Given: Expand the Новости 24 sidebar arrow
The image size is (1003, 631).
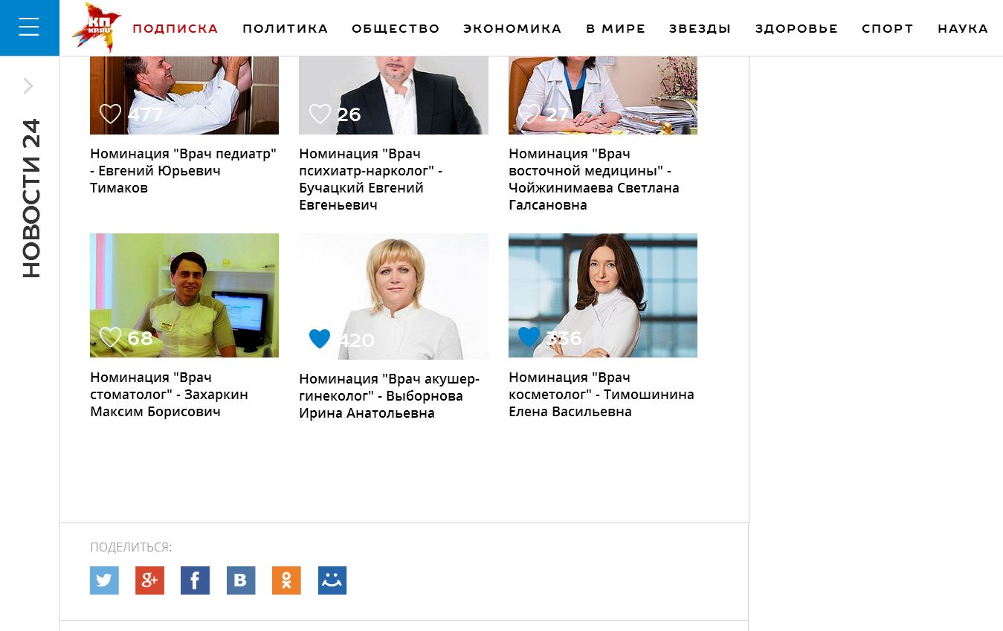Looking at the screenshot, I should tap(28, 86).
